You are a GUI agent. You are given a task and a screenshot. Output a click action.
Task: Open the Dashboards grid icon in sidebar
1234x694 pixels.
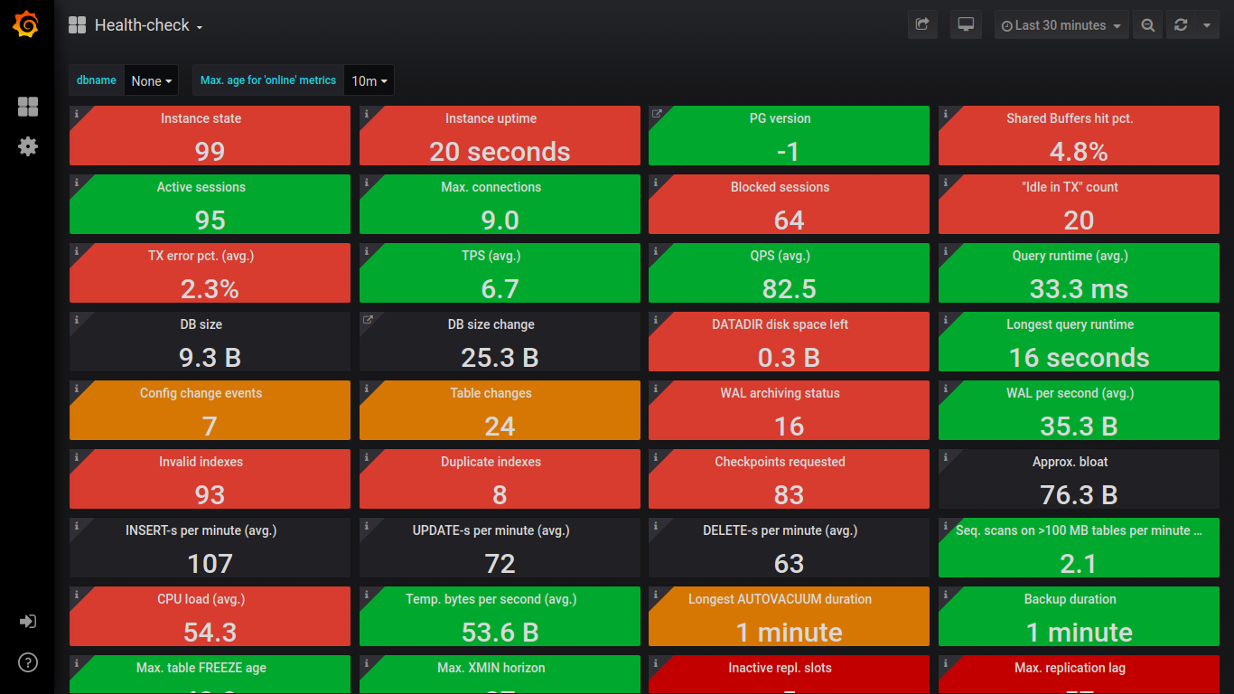[x=28, y=107]
